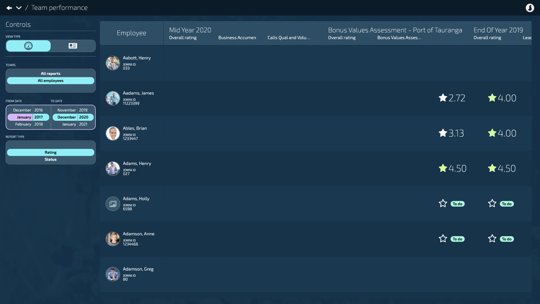Select 2016 in From Date year picker

(39, 110)
